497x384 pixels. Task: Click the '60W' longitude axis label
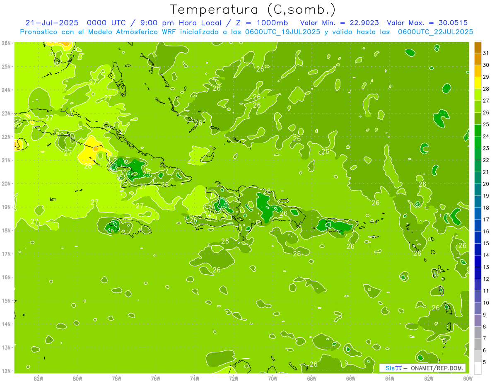(x=468, y=378)
